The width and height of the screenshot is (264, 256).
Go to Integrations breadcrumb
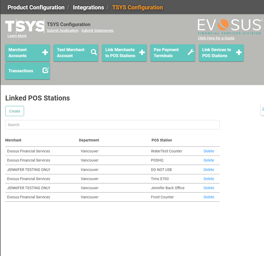(x=88, y=7)
